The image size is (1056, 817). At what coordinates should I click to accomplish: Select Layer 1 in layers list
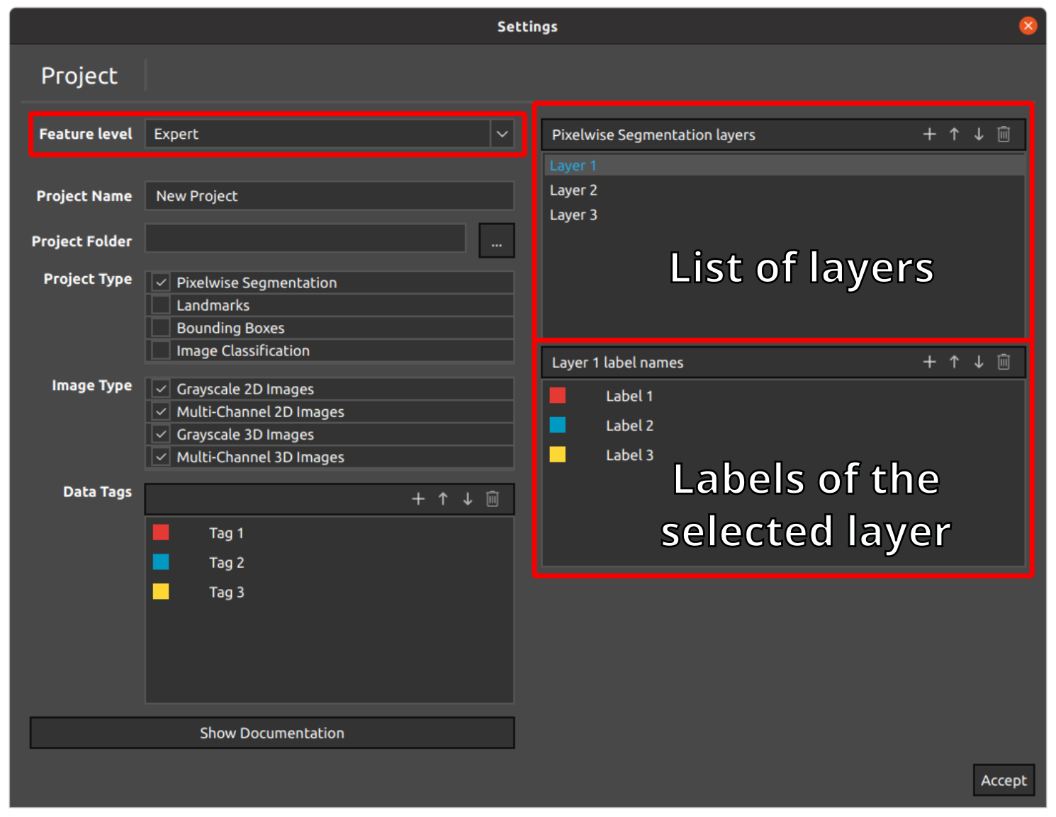784,166
